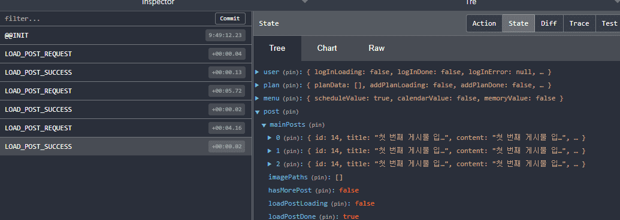The height and width of the screenshot is (220, 620).
Task: Click the +00:00.04 time badge
Action: coord(227,54)
